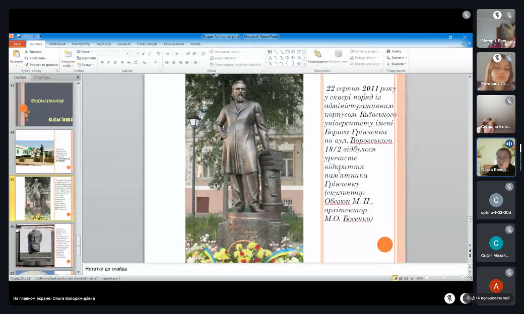Expand the Розділ section dropdown

pyautogui.click(x=86, y=64)
